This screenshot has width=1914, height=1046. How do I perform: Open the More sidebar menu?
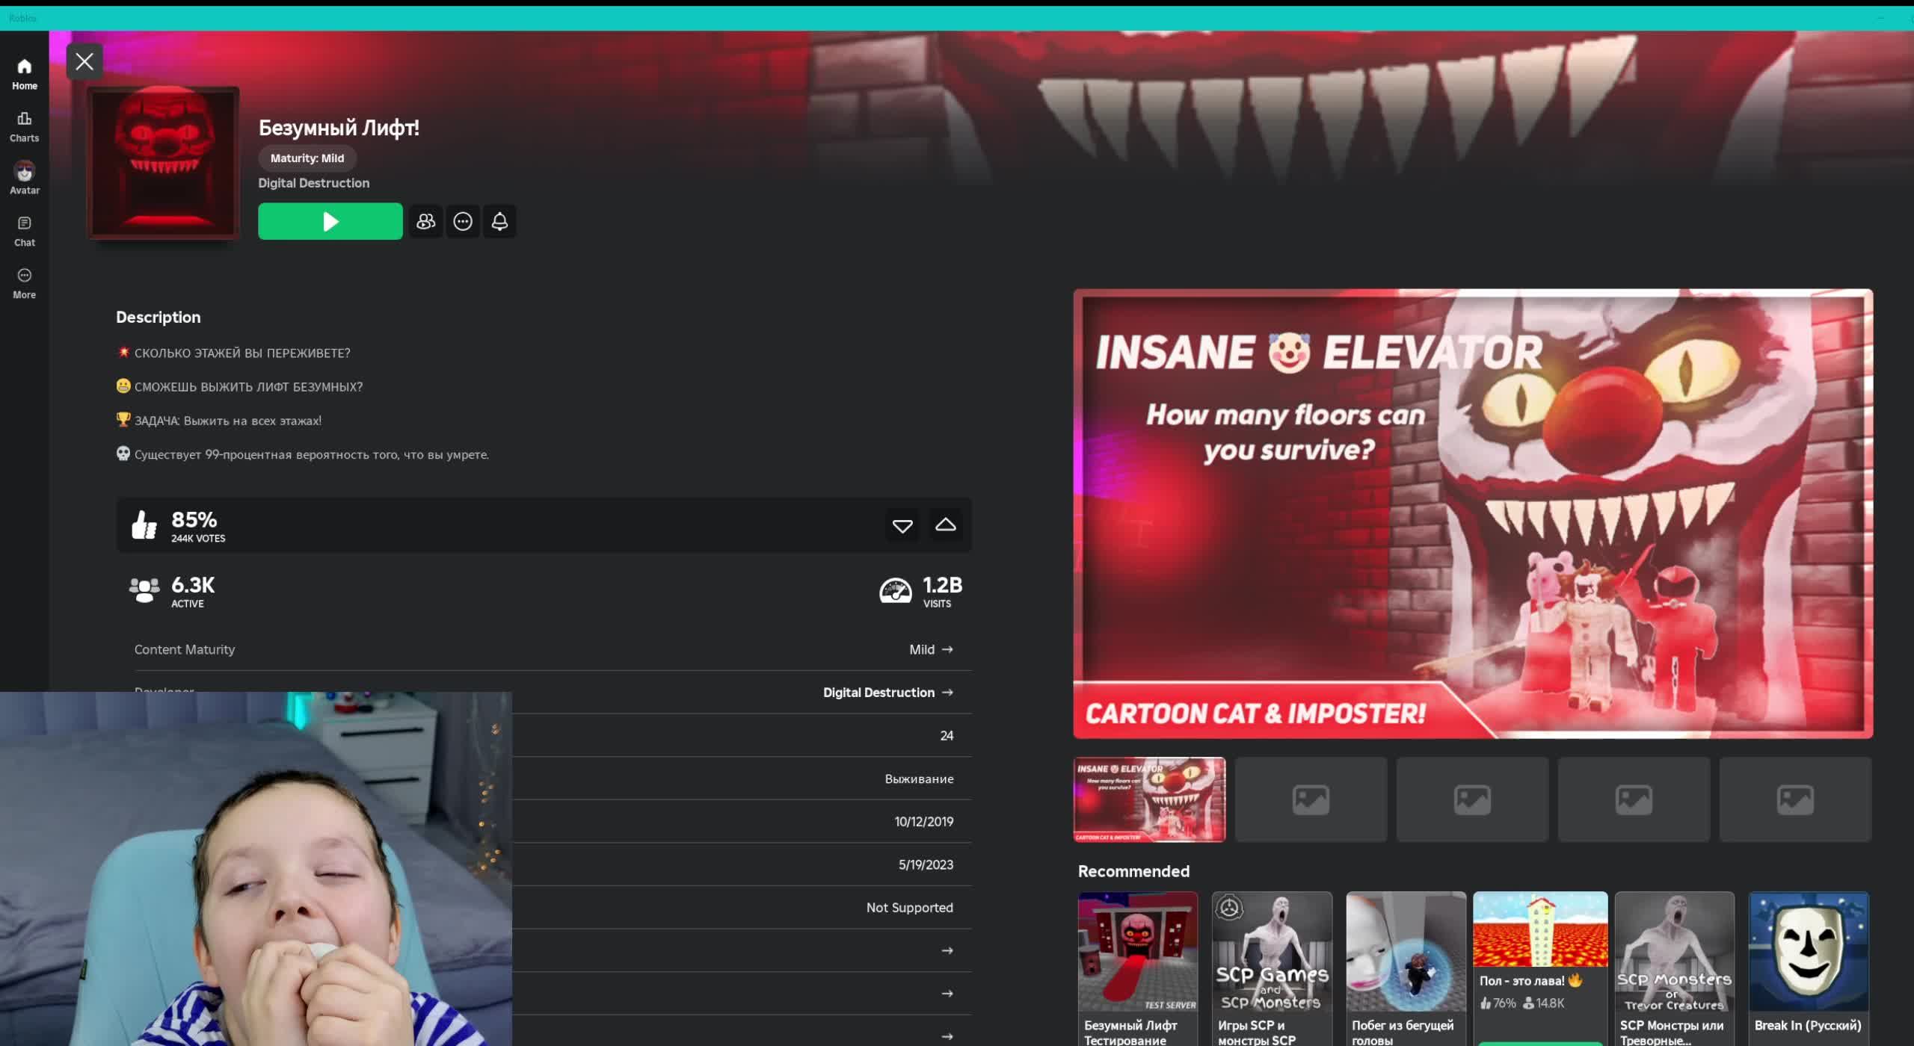pyautogui.click(x=24, y=284)
